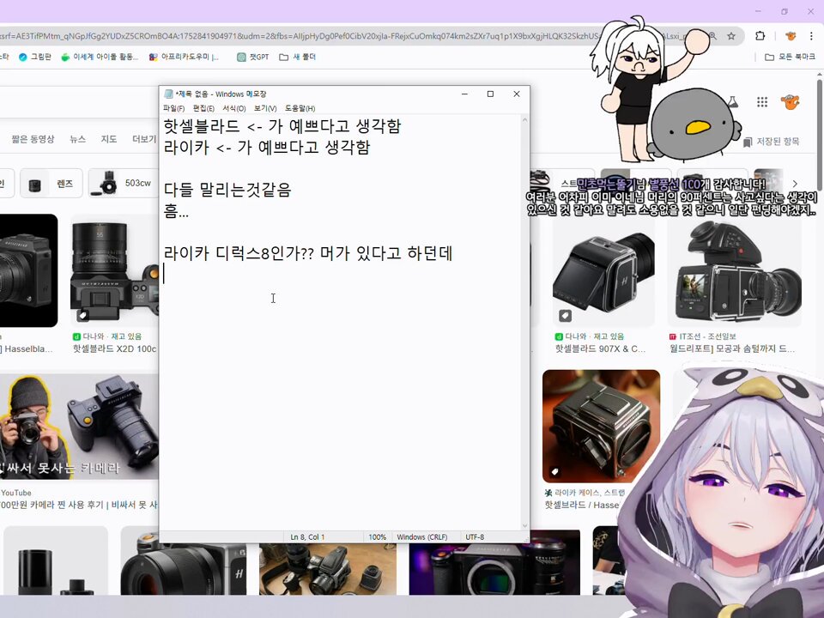Expand the 더보기 search options

coord(144,139)
